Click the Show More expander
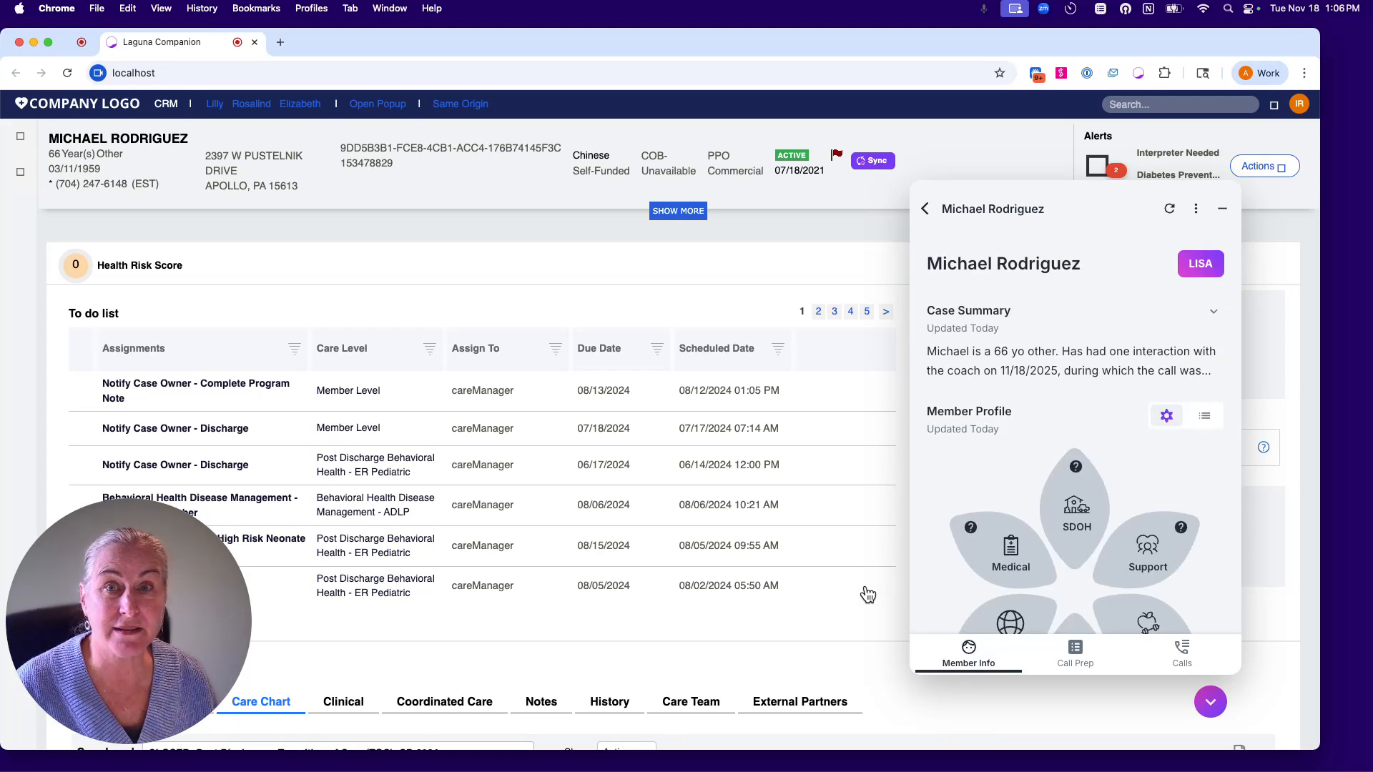This screenshot has width=1373, height=772. click(x=678, y=210)
